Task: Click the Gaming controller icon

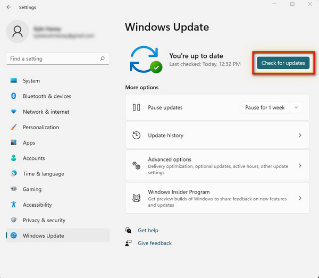Action: (x=14, y=189)
